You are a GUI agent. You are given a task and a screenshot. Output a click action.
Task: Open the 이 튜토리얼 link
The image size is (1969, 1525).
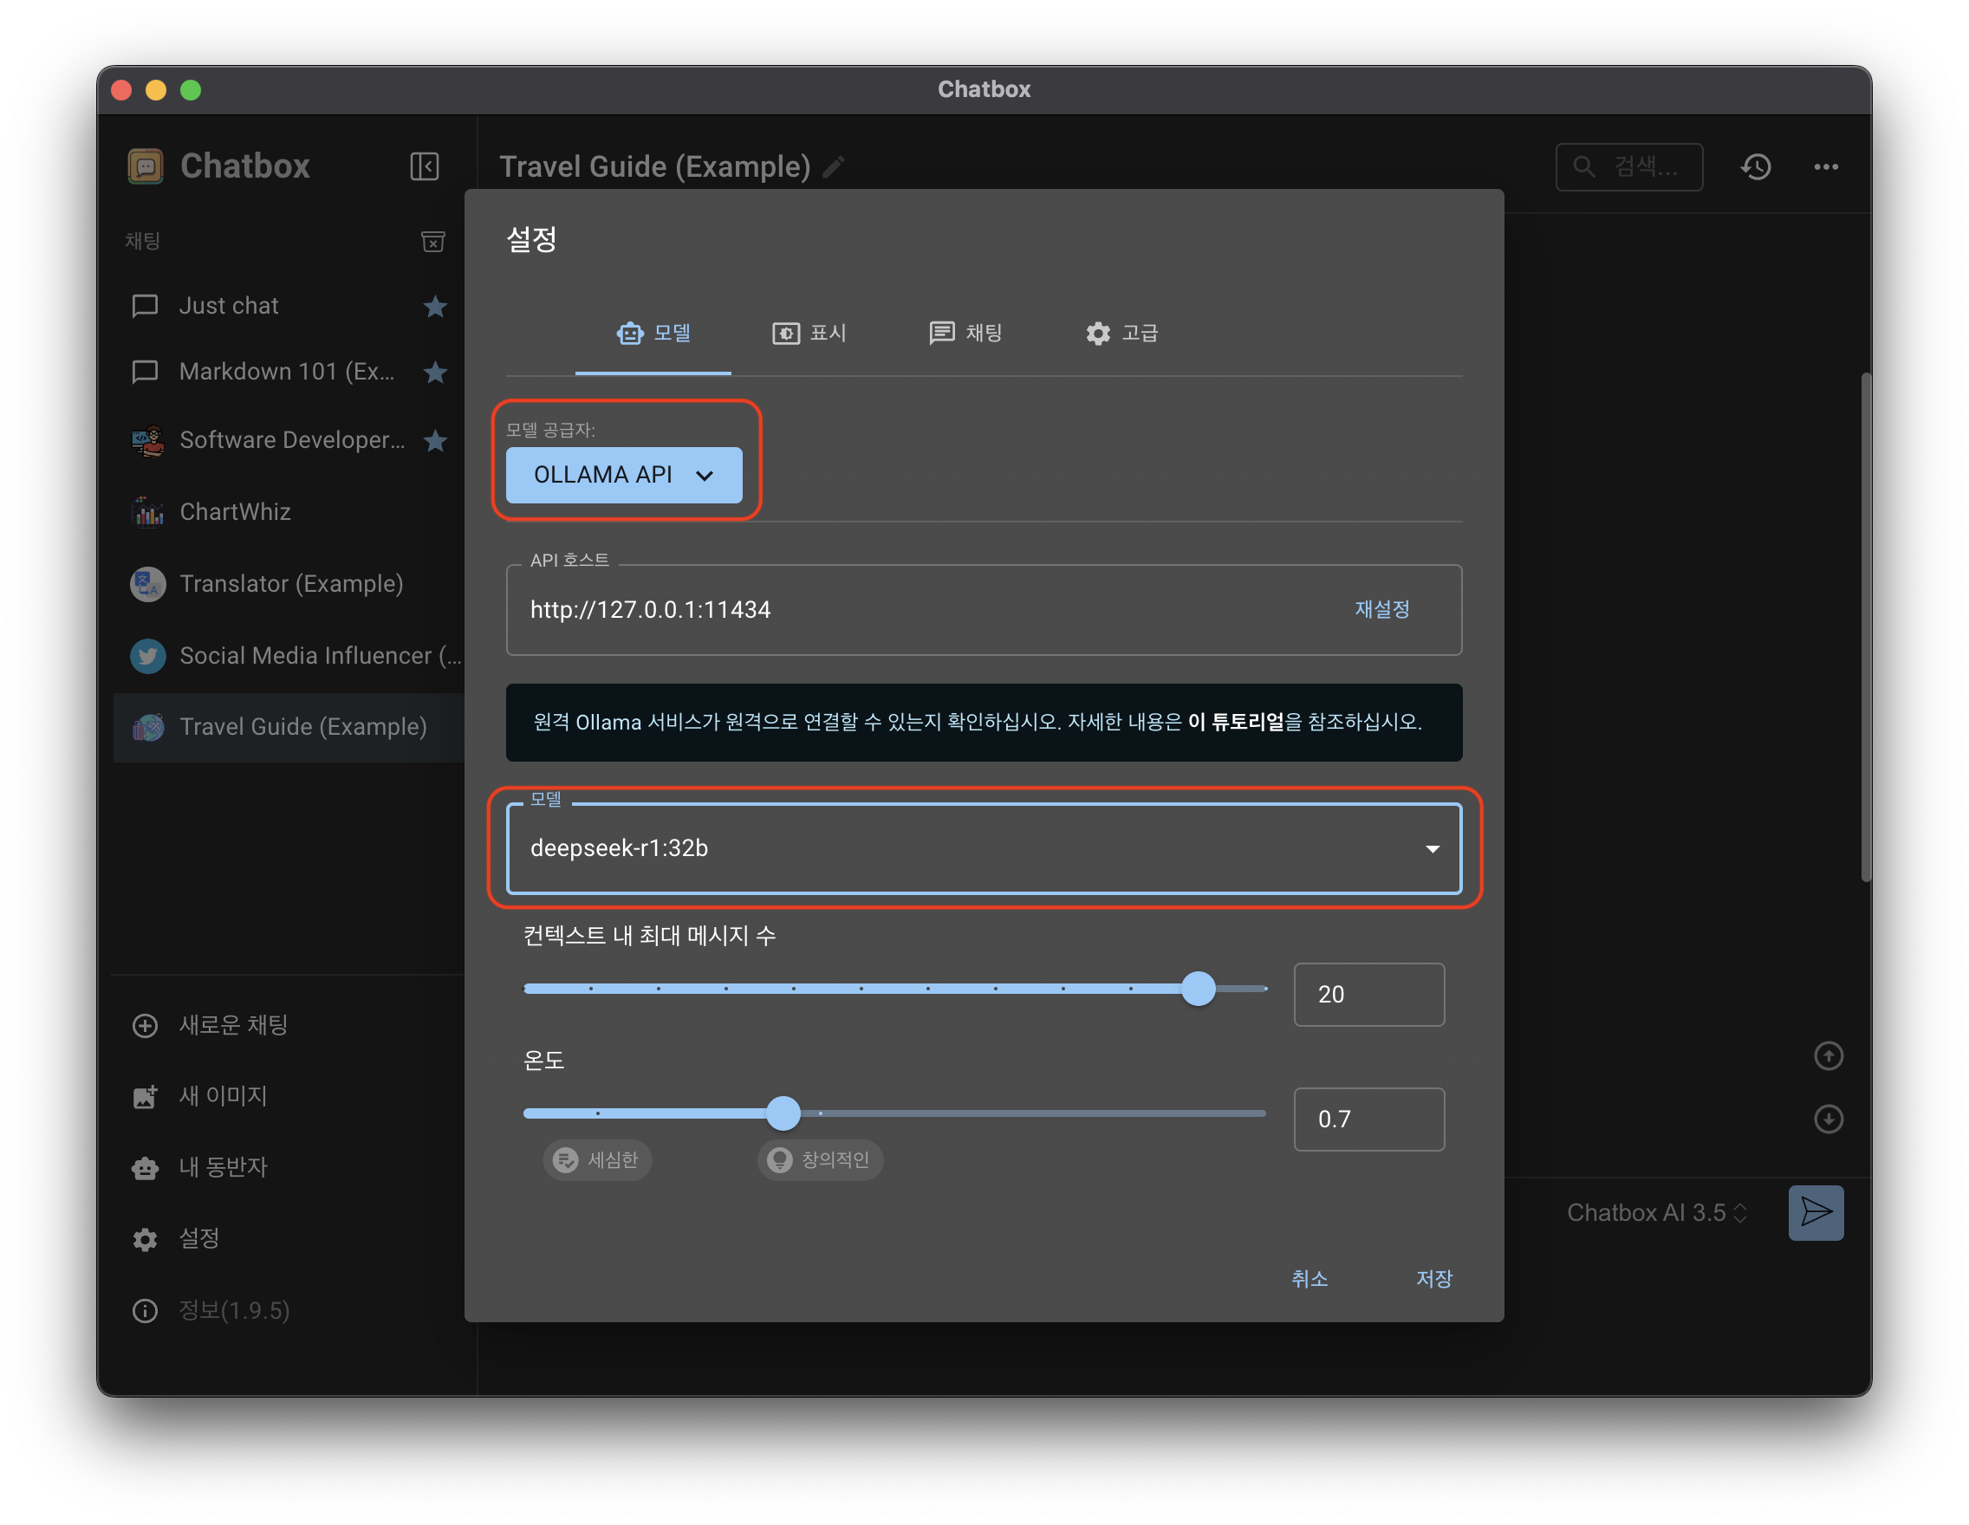pos(1235,723)
